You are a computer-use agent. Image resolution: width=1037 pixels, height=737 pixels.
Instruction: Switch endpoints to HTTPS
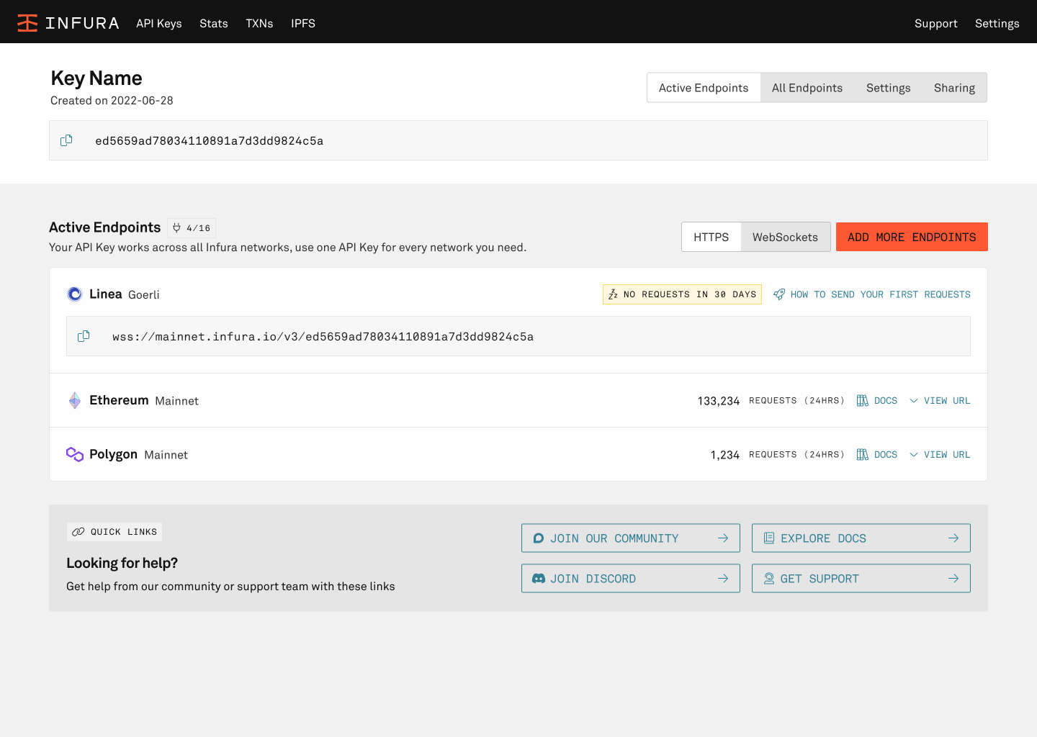click(711, 237)
